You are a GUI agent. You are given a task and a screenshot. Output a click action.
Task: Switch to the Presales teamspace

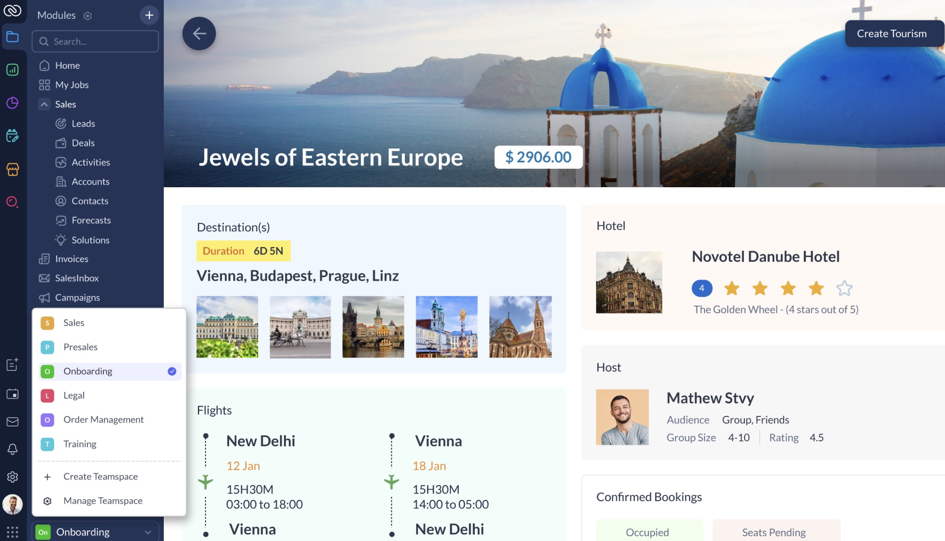109,347
